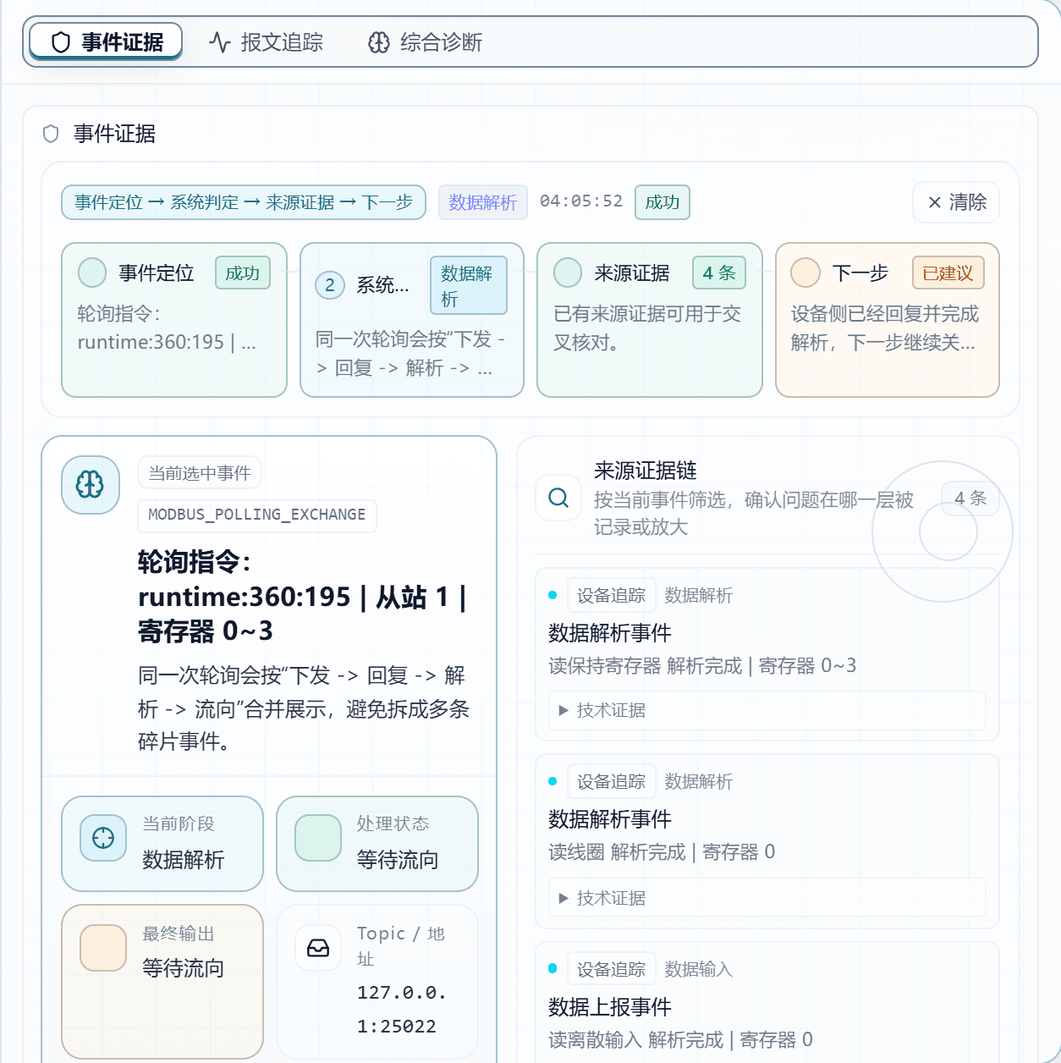Click the brain icon of the selected event
Screen dimensions: 1061x1063
pos(91,485)
